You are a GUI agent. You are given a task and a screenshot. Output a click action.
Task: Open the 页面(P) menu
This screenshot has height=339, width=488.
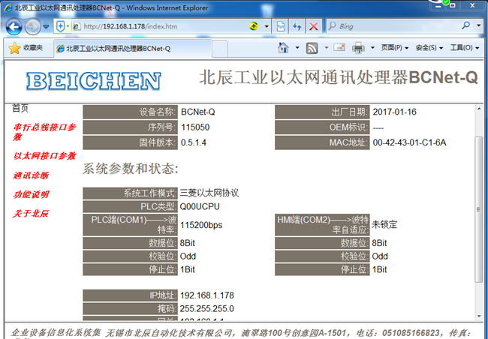395,48
